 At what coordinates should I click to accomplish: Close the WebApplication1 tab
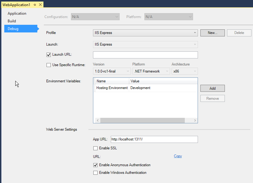40,5
